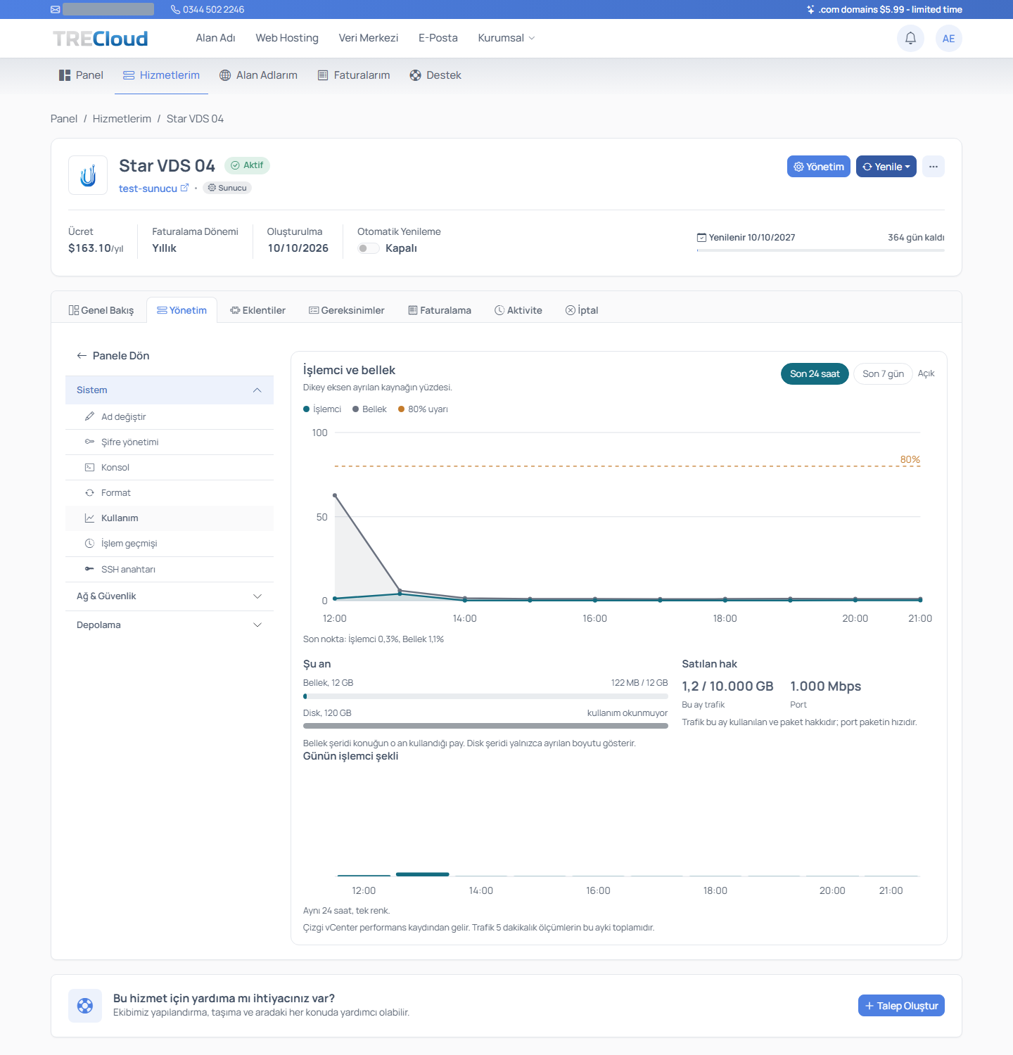Open the notifications bell
This screenshot has width=1013, height=1055.
point(910,38)
